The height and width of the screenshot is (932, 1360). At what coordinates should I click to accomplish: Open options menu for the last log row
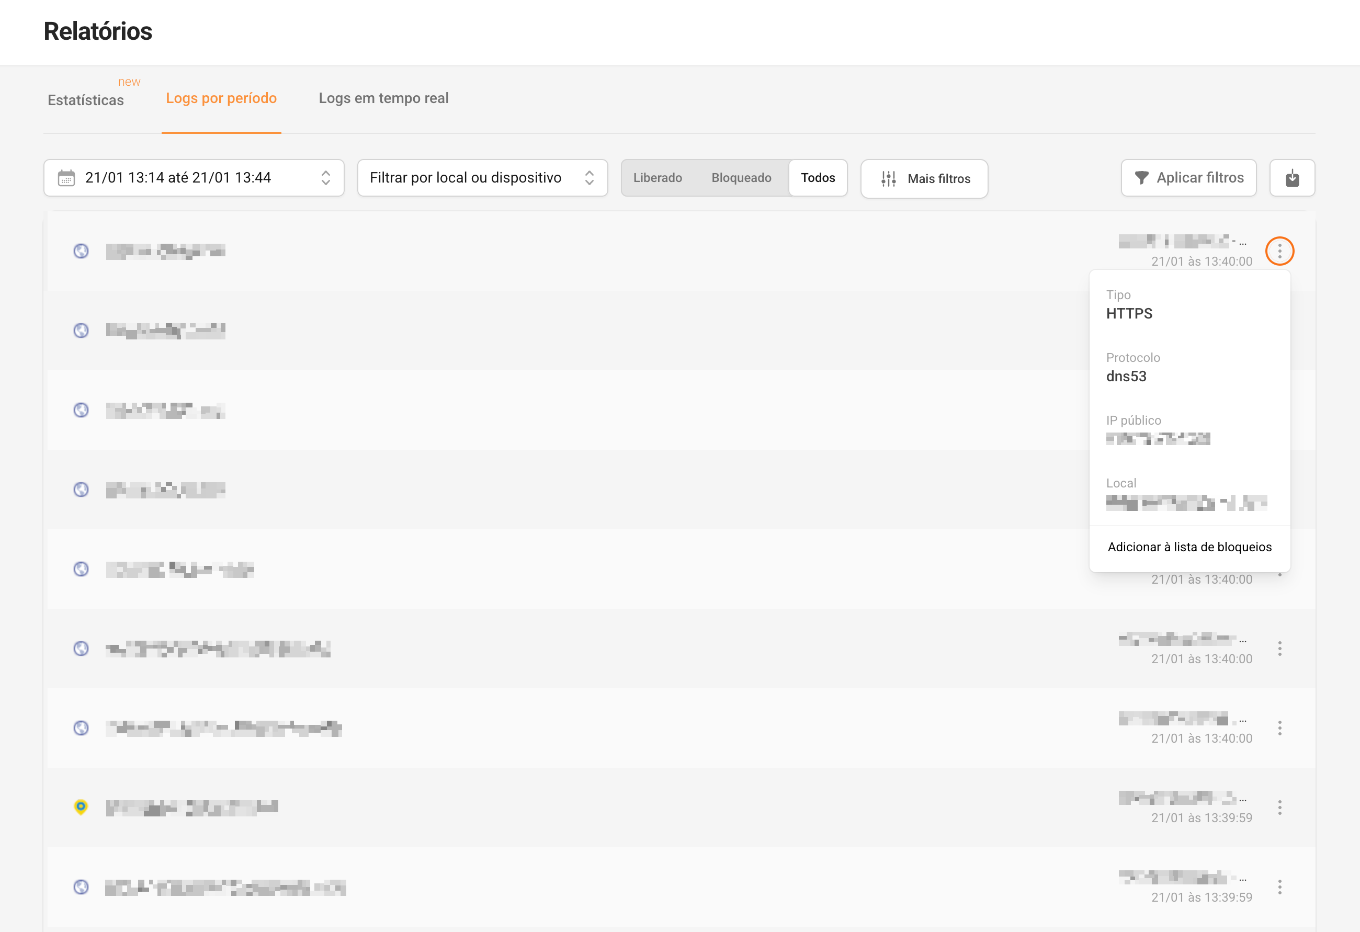tap(1279, 887)
